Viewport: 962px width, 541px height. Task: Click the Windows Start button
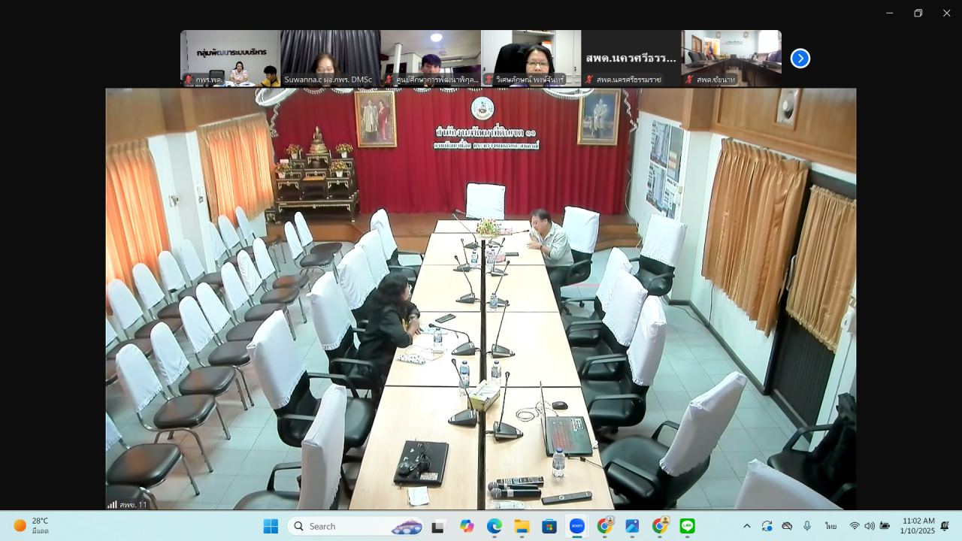(271, 526)
